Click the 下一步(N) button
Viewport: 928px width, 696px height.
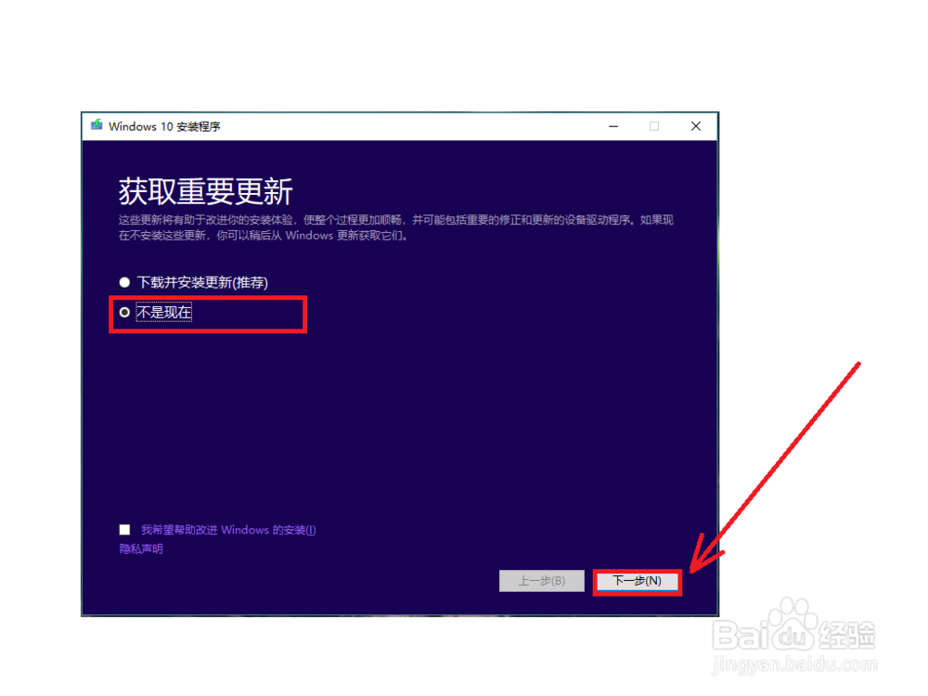click(637, 581)
